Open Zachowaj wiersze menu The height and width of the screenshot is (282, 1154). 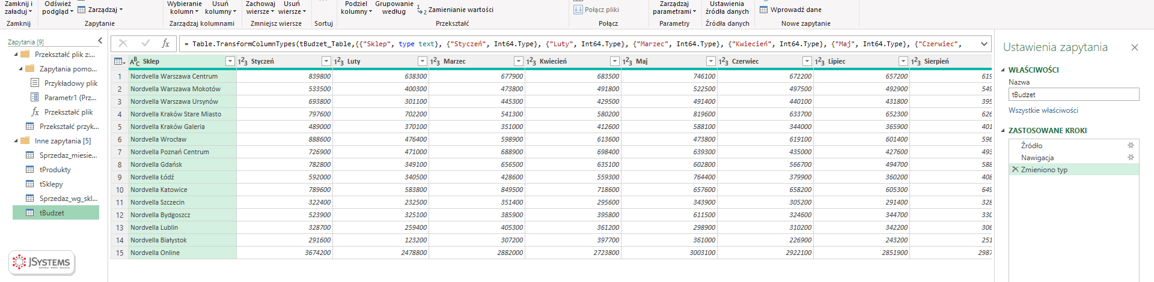pyautogui.click(x=260, y=8)
